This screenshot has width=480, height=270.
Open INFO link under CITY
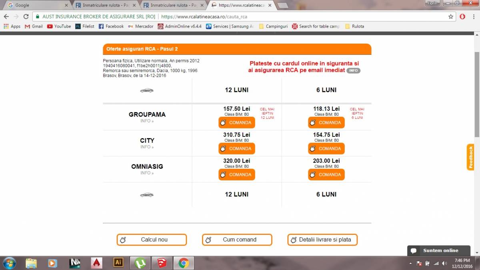pyautogui.click(x=147, y=147)
